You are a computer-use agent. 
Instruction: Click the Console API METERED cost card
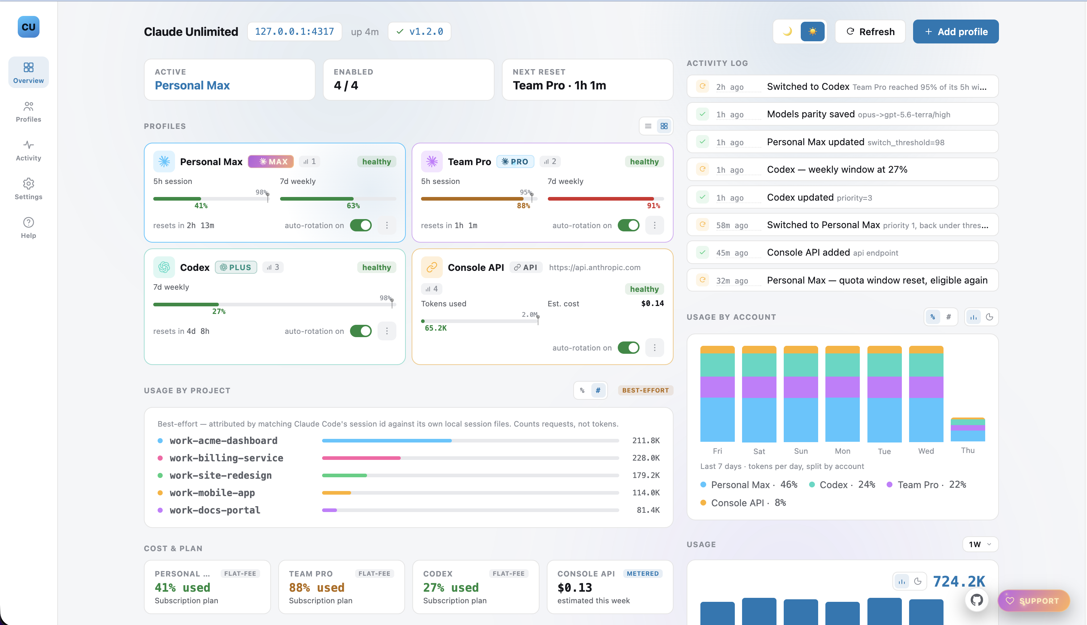coord(609,587)
